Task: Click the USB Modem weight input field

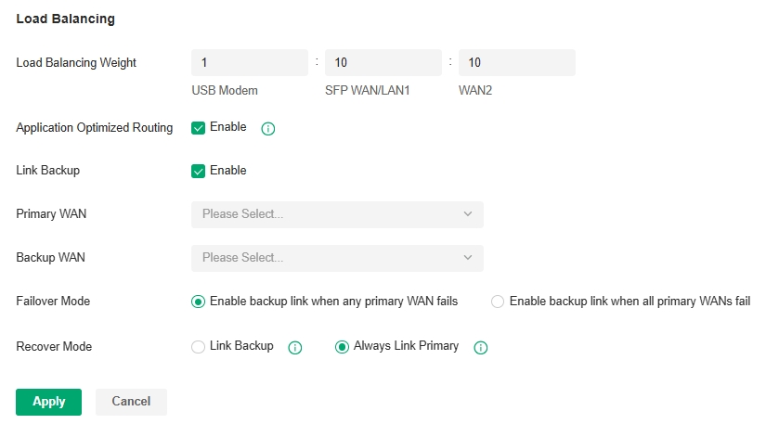Action: pyautogui.click(x=249, y=63)
